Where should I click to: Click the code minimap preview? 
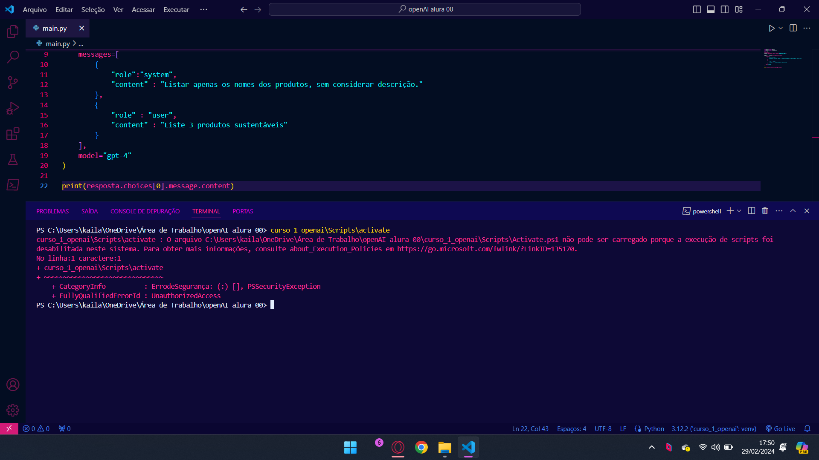point(783,58)
